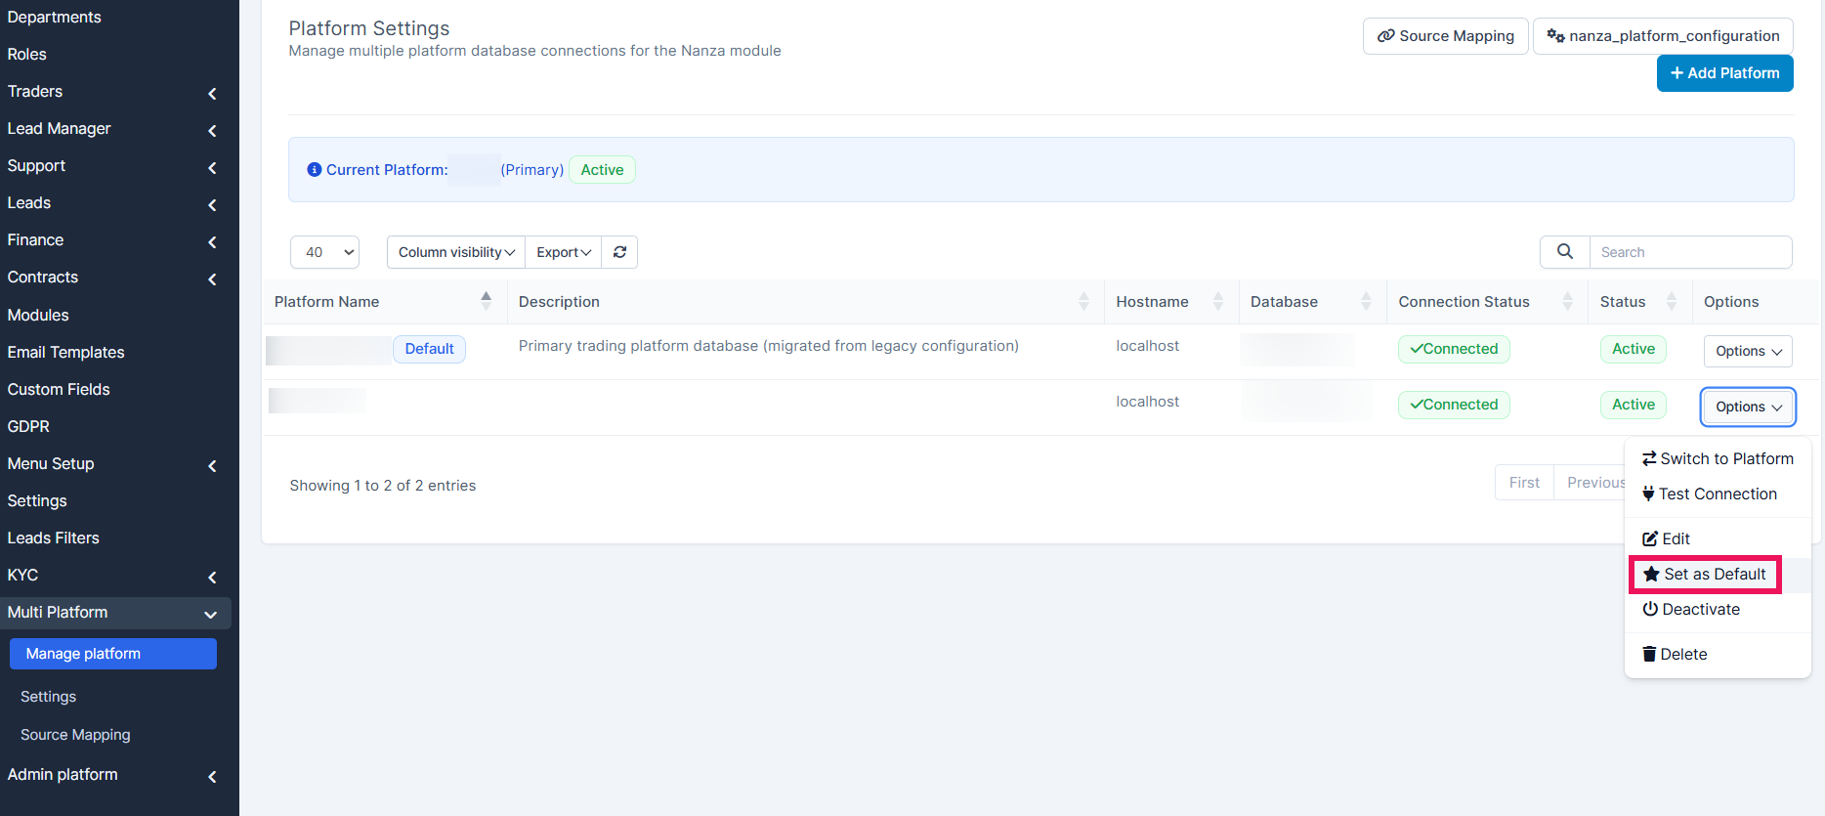Open the page size dropdown showing 40
1825x816 pixels.
point(324,252)
